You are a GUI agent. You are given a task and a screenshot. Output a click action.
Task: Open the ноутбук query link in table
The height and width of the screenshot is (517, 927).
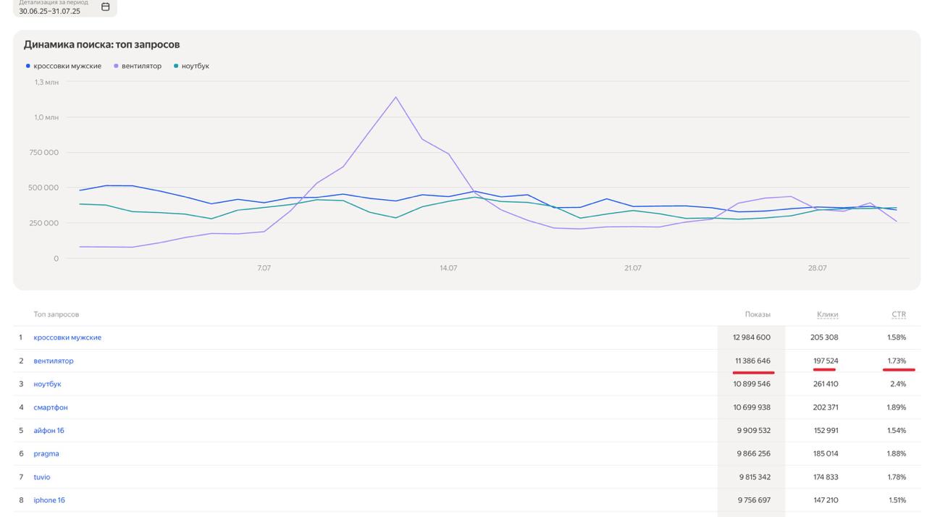pyautogui.click(x=47, y=384)
